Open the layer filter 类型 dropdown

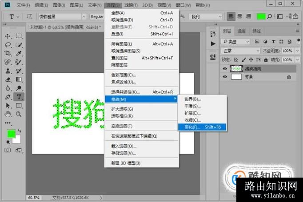[x=235, y=42]
